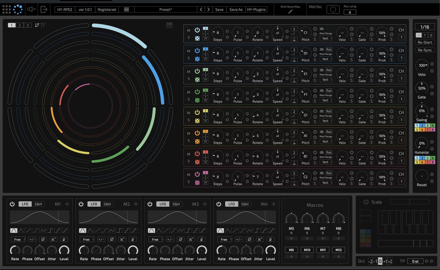Click the Re-Start button
This screenshot has width=440, height=270.
(x=425, y=42)
